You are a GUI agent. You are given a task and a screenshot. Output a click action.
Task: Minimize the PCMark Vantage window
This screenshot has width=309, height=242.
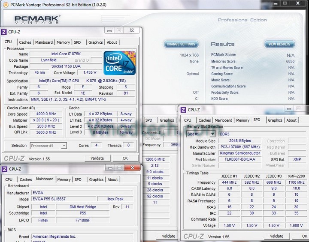click(x=276, y=3)
